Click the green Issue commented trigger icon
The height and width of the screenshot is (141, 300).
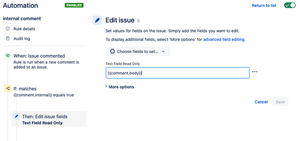point(8,56)
